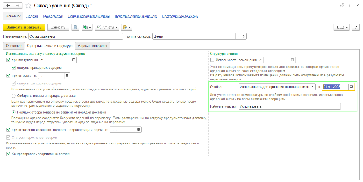Enable Использовать помещения checkbox
Viewport: 363px width, 182px height.
212,60
